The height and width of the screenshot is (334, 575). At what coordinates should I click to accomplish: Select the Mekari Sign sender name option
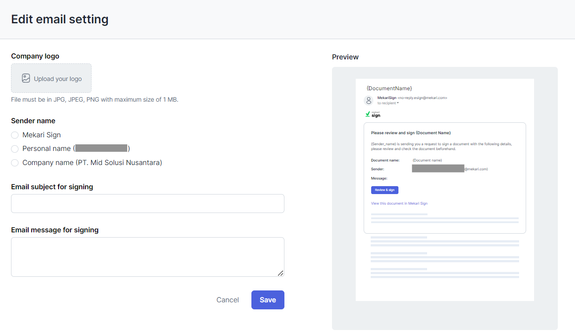15,135
